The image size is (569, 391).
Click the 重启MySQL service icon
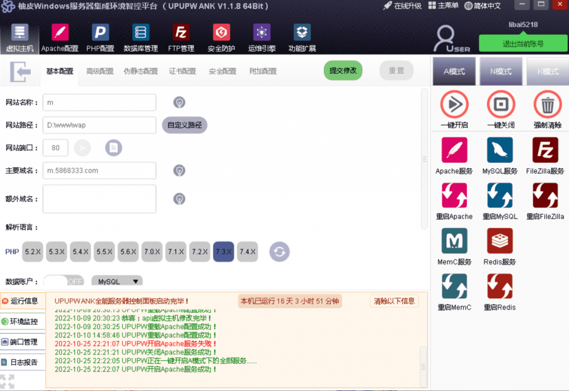(x=500, y=195)
